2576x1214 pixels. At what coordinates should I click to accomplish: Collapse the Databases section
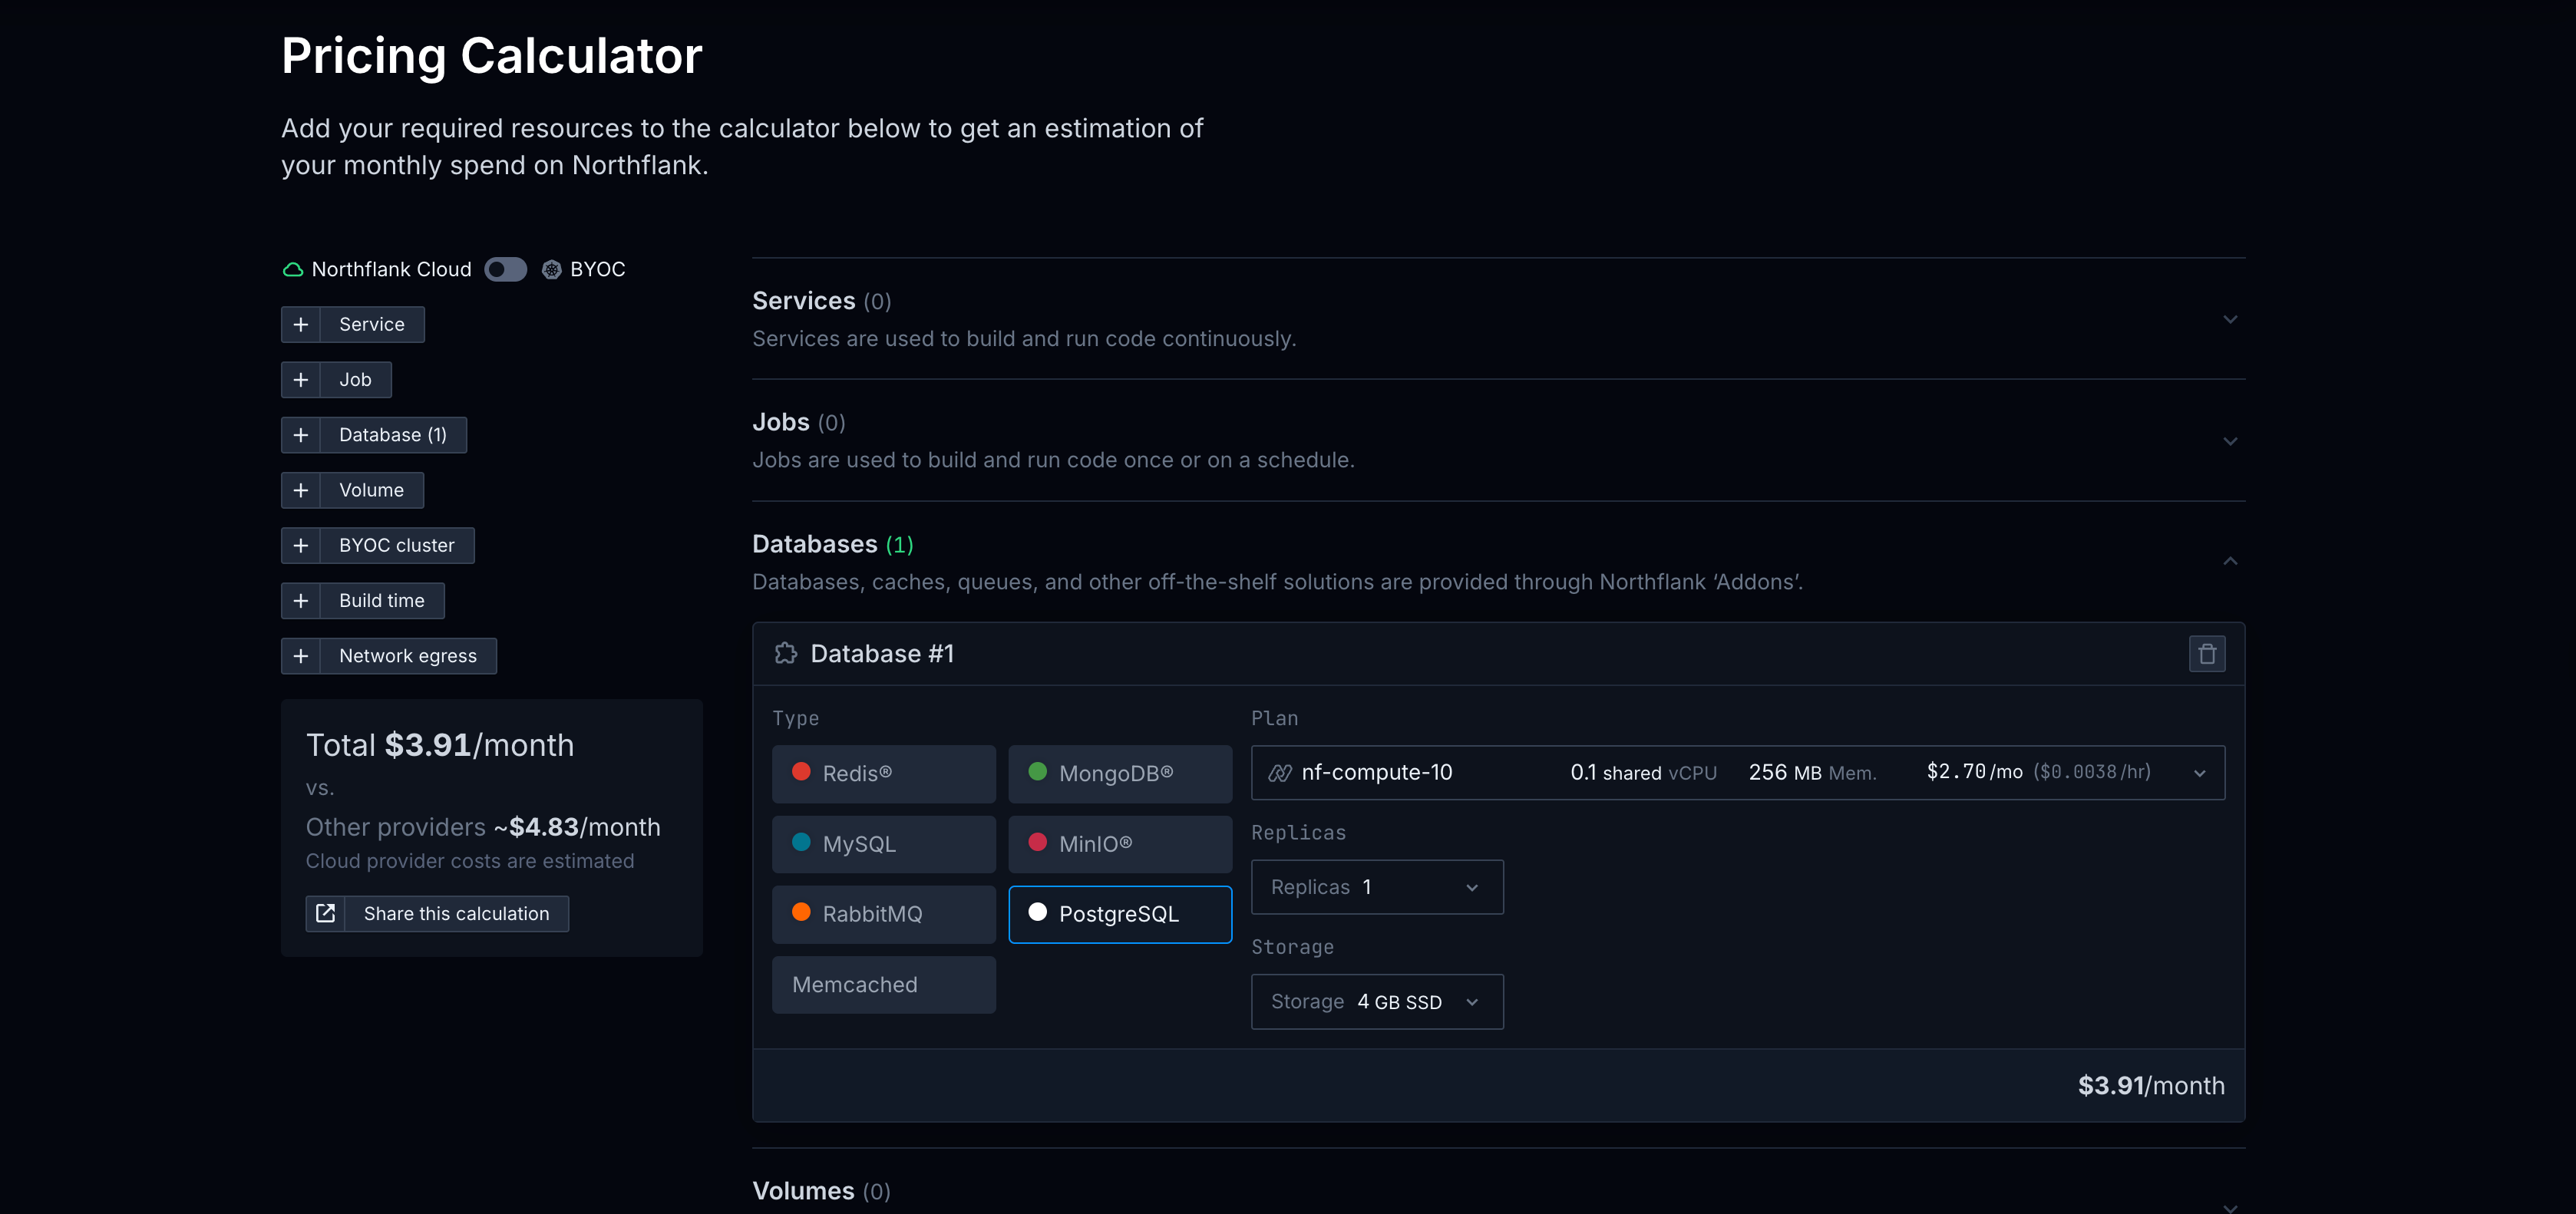[2229, 561]
